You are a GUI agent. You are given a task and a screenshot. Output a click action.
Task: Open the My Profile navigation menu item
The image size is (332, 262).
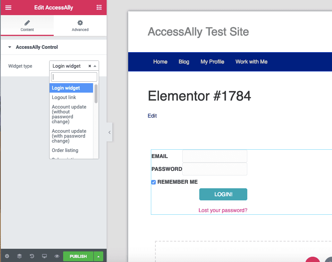coord(212,62)
